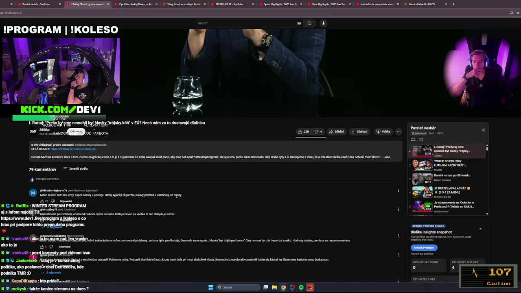Close the Jovinečko browser tab
Screen dimensions: 521x293
[398, 4]
